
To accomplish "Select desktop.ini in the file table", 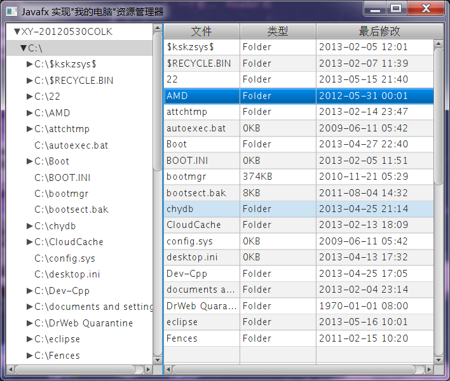I will click(299, 257).
